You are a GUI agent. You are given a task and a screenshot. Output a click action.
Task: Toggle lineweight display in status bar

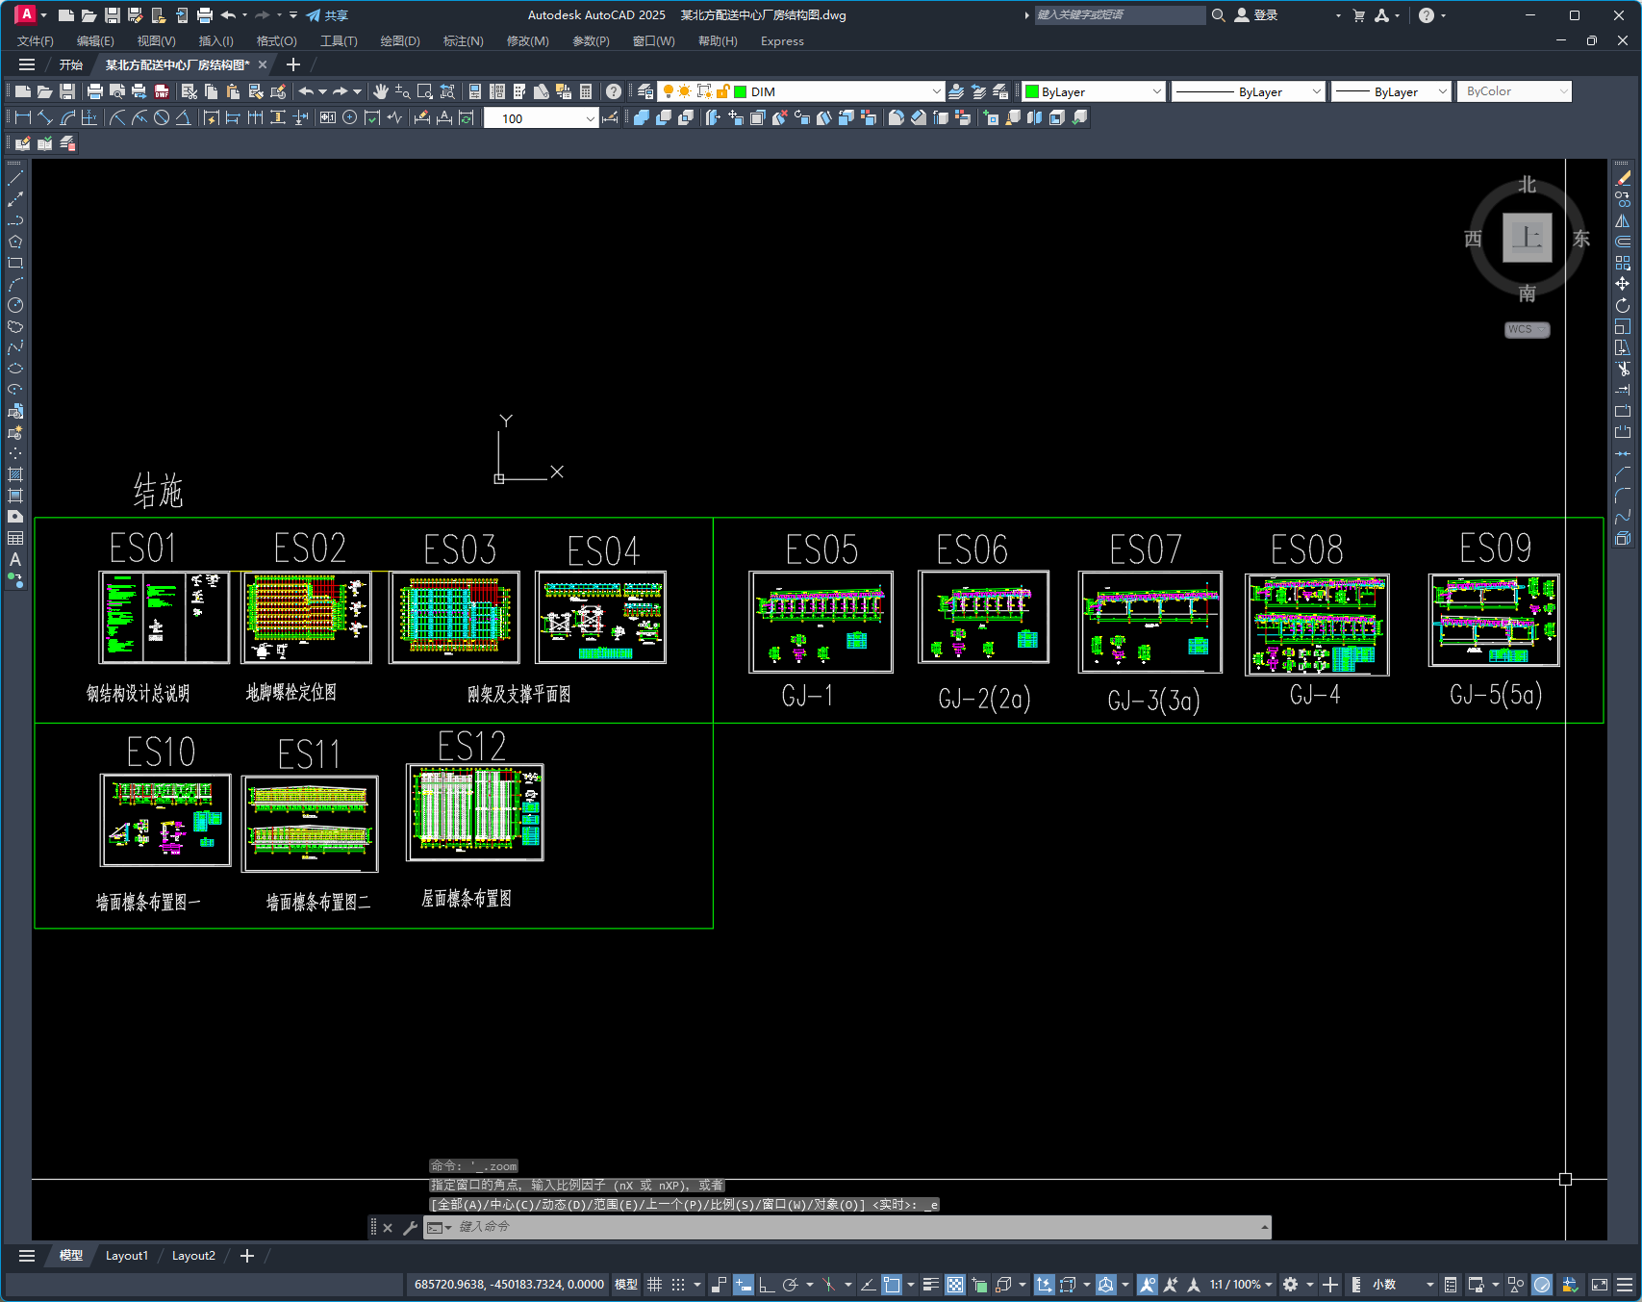[931, 1285]
